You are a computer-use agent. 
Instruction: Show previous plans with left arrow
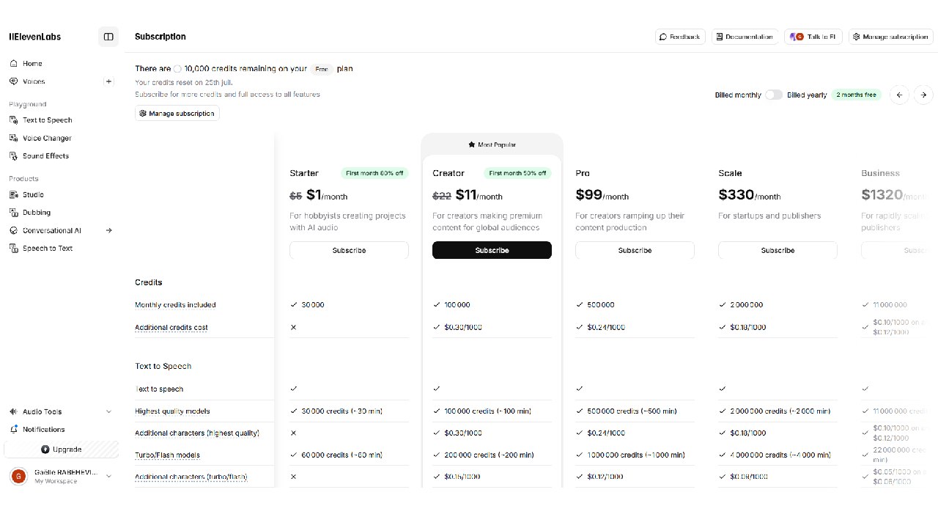899,95
